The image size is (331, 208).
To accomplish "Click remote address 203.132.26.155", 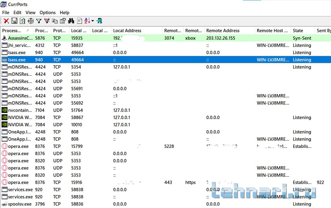I will (220, 38).
